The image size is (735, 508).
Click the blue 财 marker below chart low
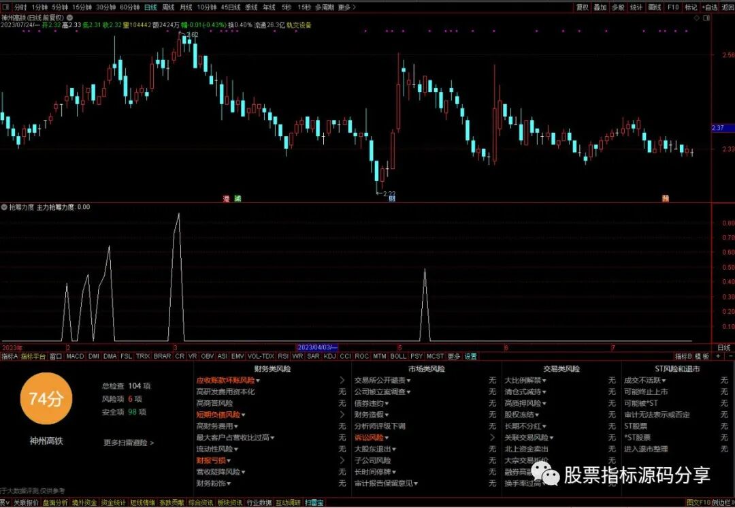tap(392, 199)
